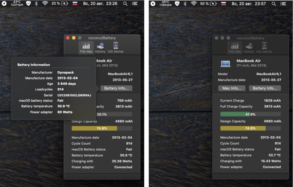Click the shield icon in the 23:26 menu bar
Screen dimensions: 293x187
pos(28,3)
